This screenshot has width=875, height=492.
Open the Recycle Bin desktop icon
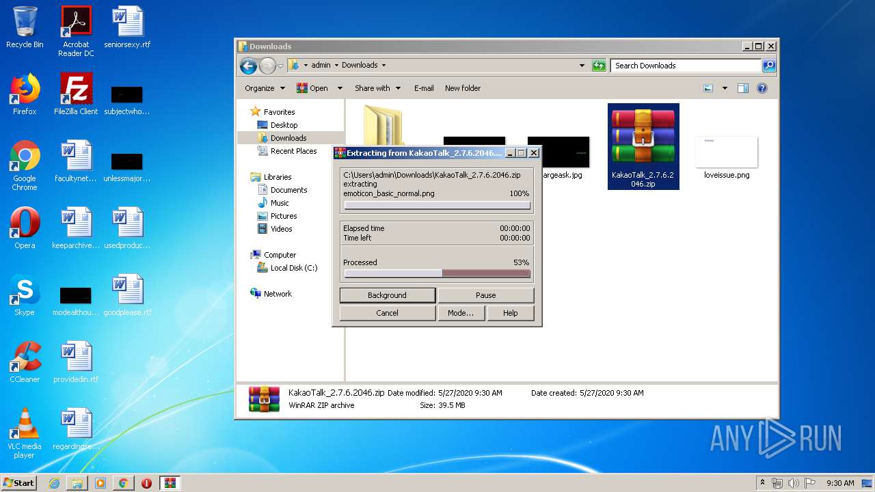(x=25, y=27)
